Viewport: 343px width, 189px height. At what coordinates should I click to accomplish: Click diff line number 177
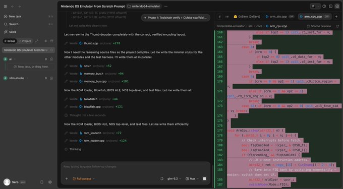pyautogui.click(x=220, y=131)
